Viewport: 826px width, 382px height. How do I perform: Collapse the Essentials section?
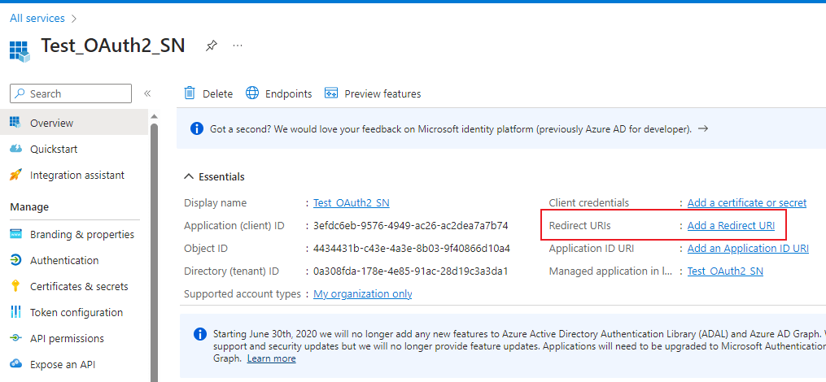[x=190, y=176]
